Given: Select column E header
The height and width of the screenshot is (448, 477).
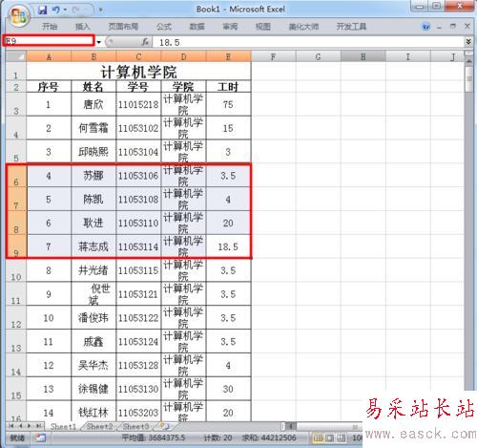Looking at the screenshot, I should click(228, 56).
